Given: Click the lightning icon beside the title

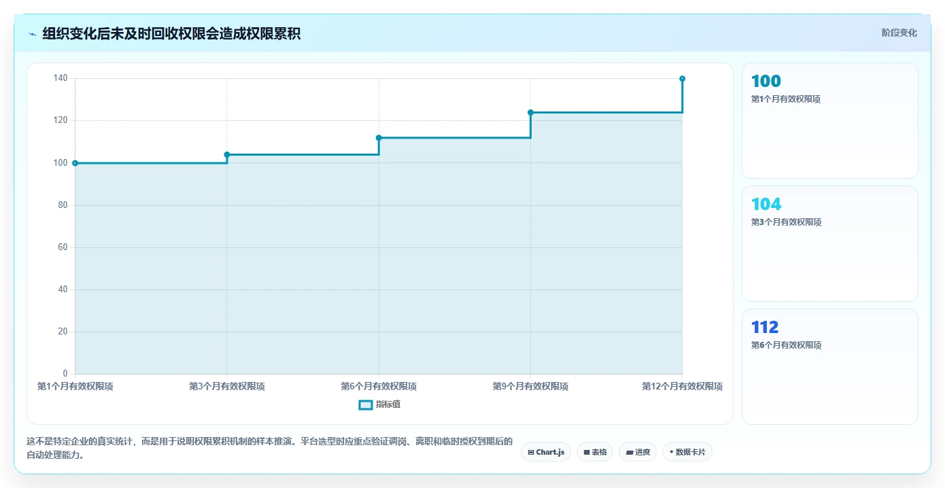Looking at the screenshot, I should coord(32,34).
